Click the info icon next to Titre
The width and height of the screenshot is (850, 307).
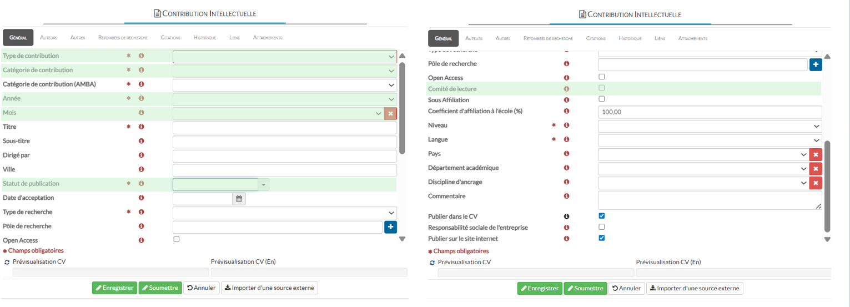(x=142, y=127)
